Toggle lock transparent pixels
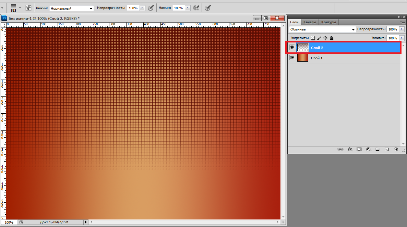This screenshot has height=227, width=407. pos(313,38)
